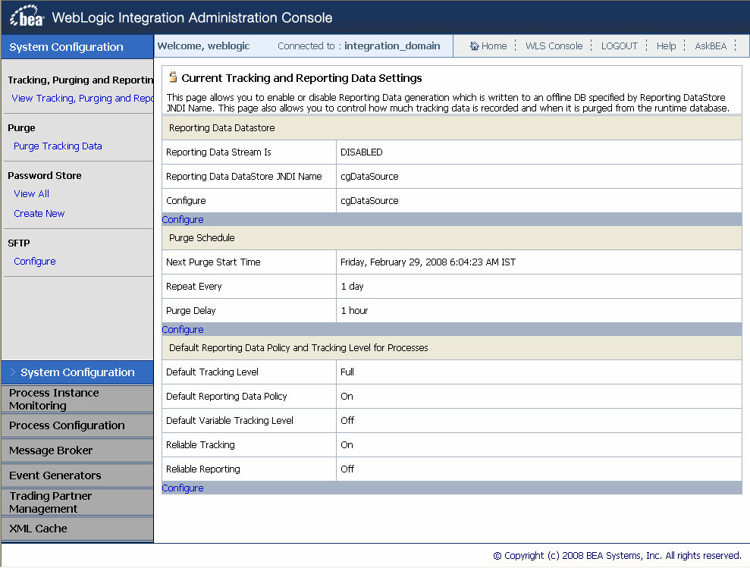750x568 pixels.
Task: Click the Default Tracking Level label
Action: (212, 372)
